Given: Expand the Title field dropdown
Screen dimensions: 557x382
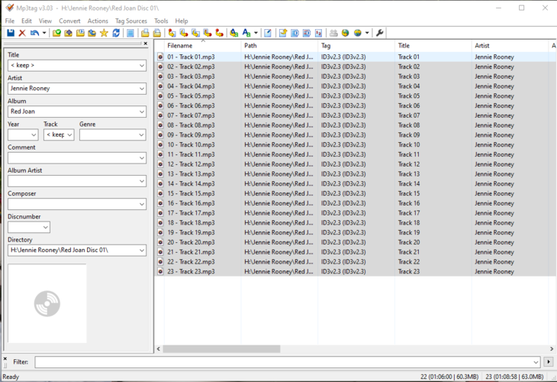Looking at the screenshot, I should pyautogui.click(x=142, y=66).
